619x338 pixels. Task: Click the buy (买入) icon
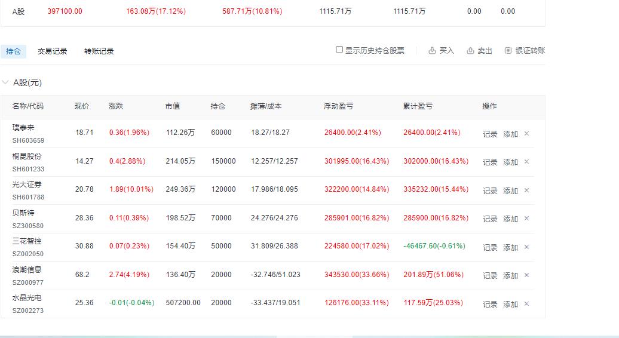432,51
